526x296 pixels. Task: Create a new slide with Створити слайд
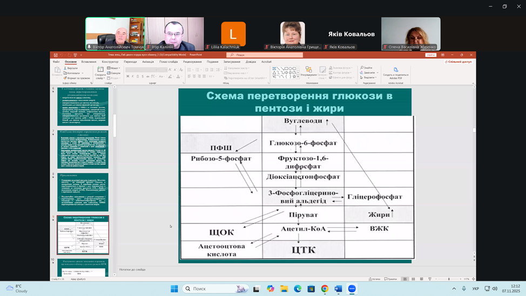pos(100,73)
